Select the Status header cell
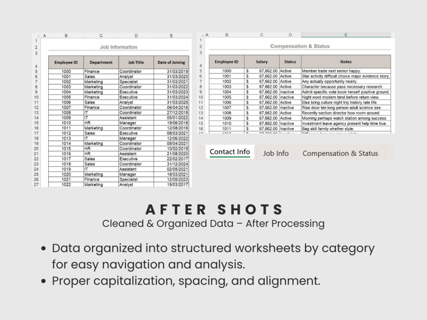The height and width of the screenshot is (320, 427). point(290,62)
